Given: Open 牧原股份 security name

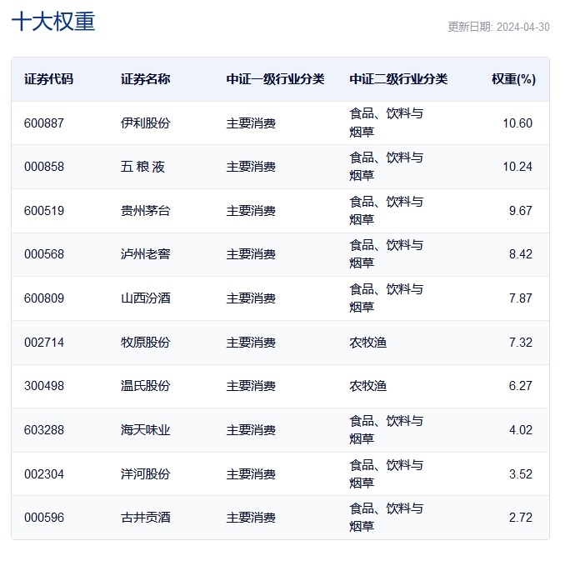Looking at the screenshot, I should pos(145,343).
